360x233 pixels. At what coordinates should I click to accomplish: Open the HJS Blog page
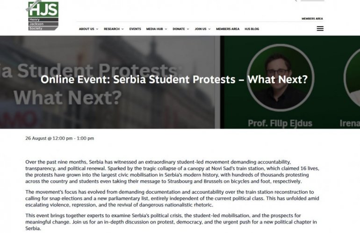(252, 29)
